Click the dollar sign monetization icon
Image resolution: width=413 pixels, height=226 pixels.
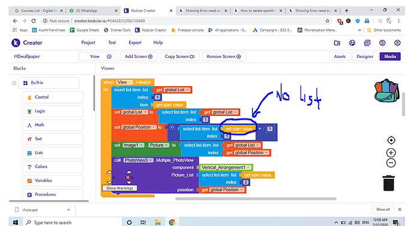point(382,43)
